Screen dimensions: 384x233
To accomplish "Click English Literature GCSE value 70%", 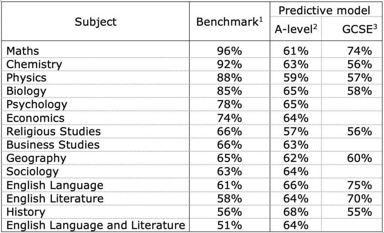I will (x=359, y=198).
